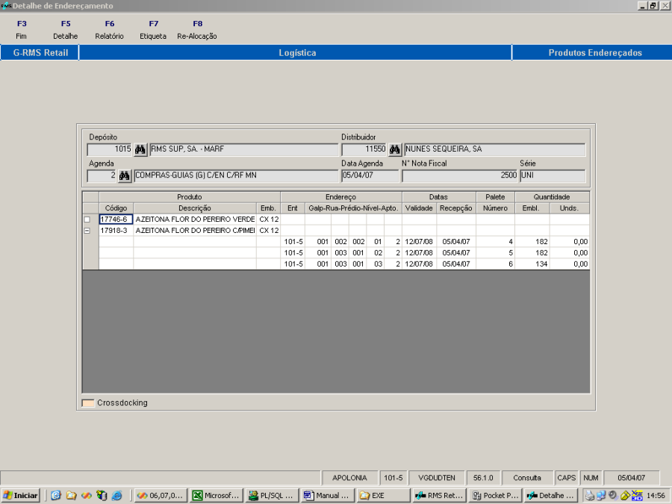Select the F7 Etiqueta option
Image resolution: width=672 pixels, height=504 pixels.
[153, 30]
